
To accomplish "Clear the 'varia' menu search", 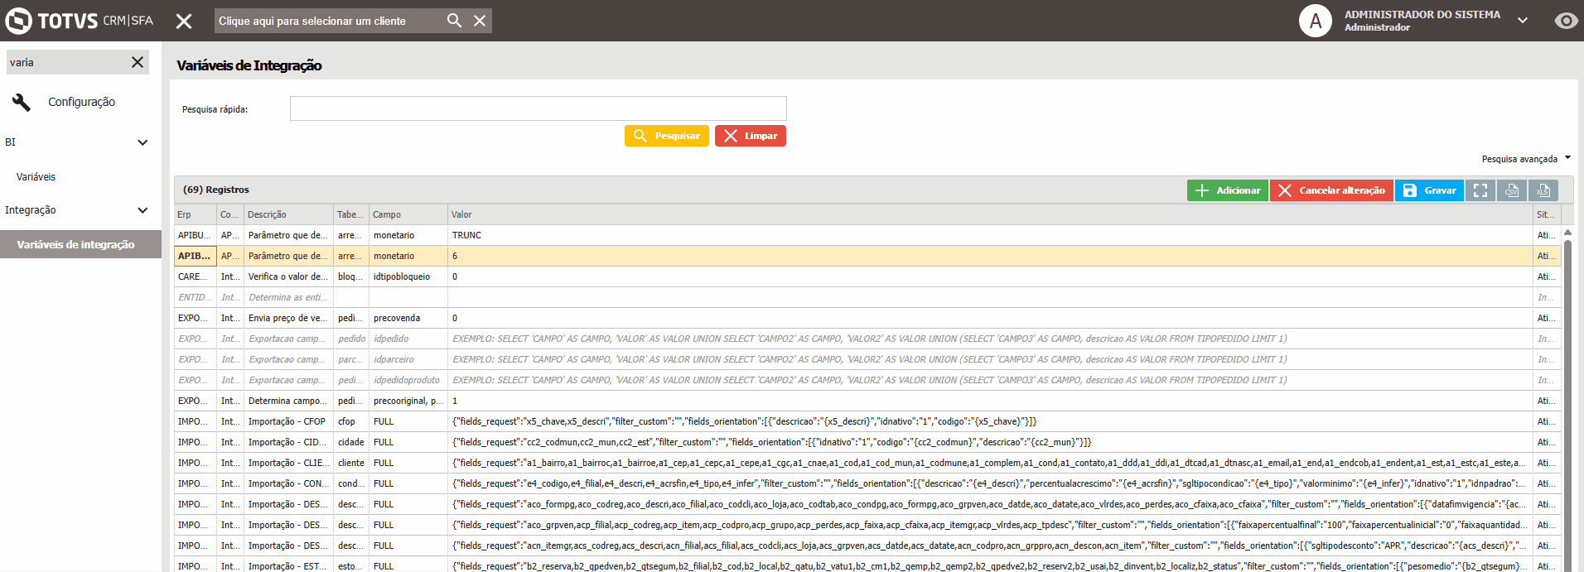I will pos(138,62).
